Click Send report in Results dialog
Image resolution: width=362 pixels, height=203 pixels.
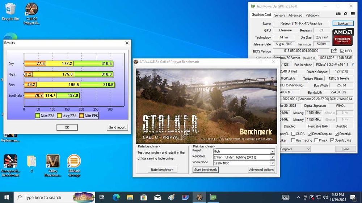[x=117, y=127]
